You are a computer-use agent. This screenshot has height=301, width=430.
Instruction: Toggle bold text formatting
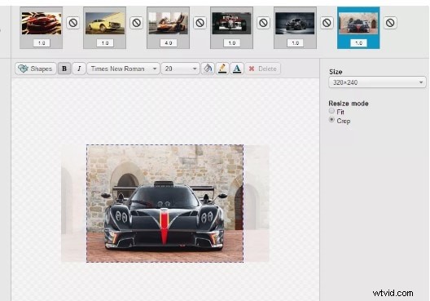64,69
